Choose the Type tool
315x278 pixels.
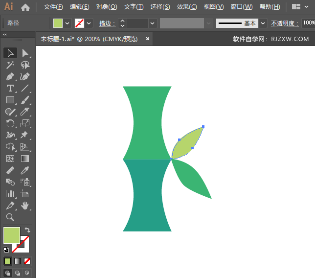[x=10, y=88]
